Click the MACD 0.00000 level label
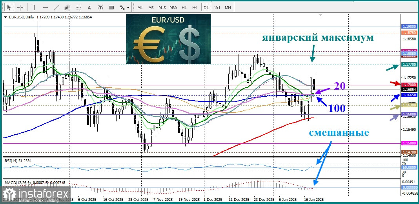Image resolution: width=419 pixels, height=204 pixels. (x=409, y=188)
